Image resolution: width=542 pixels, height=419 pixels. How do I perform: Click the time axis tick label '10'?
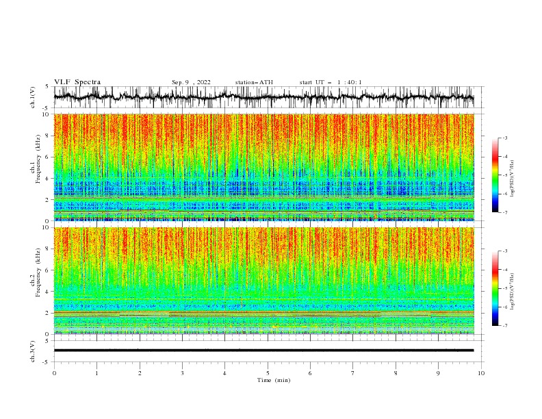tap(481, 373)
